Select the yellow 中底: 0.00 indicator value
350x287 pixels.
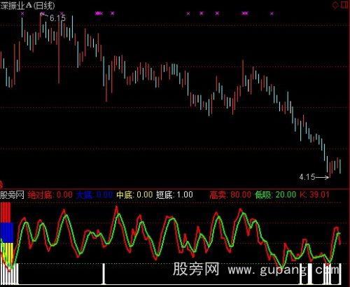pos(134,195)
